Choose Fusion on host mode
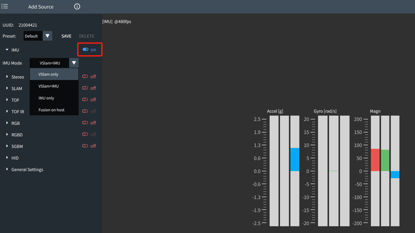 click(54, 110)
